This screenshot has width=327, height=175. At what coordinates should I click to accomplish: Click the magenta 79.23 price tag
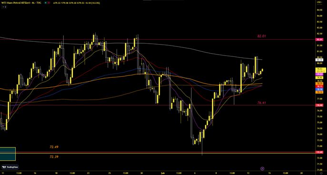(x=319, y=74)
